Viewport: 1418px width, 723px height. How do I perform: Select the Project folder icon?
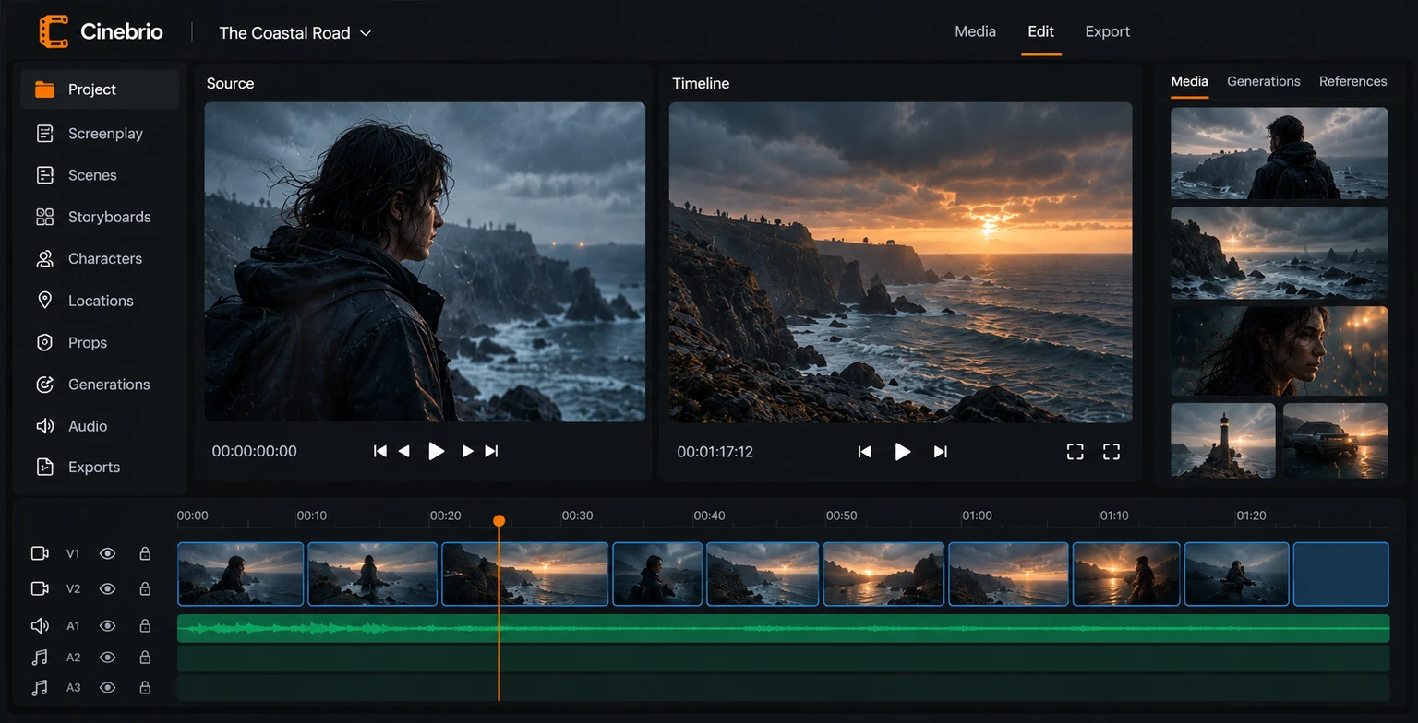[44, 89]
